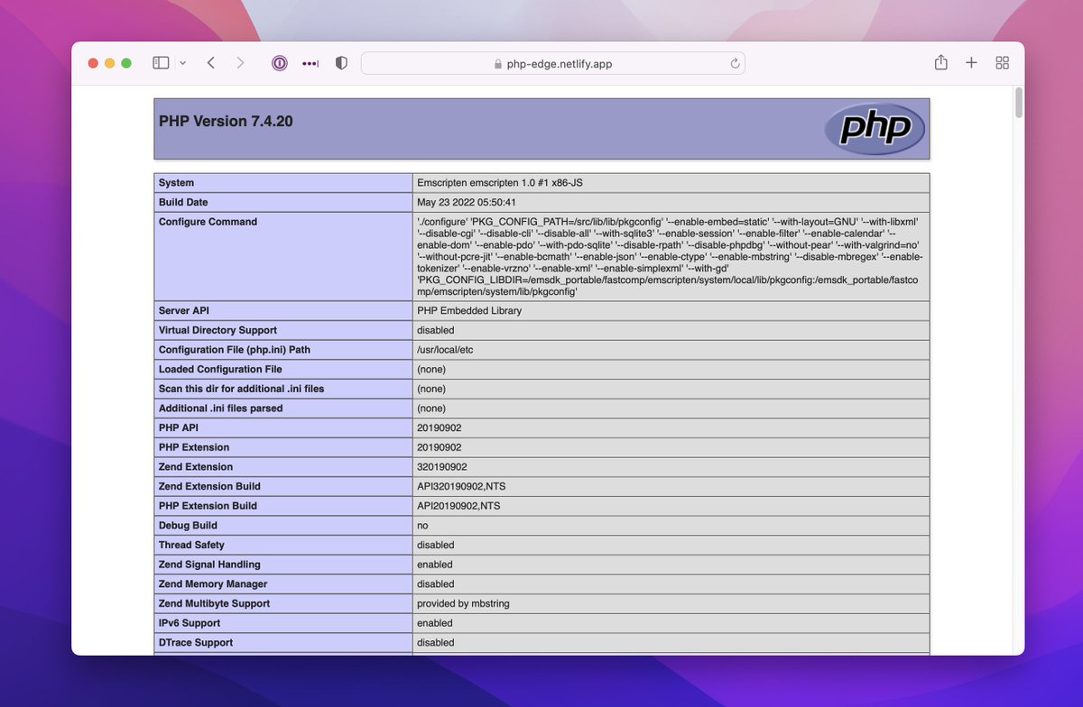The image size is (1083, 707).
Task: Show the tab overview grid icon
Action: tap(1002, 63)
